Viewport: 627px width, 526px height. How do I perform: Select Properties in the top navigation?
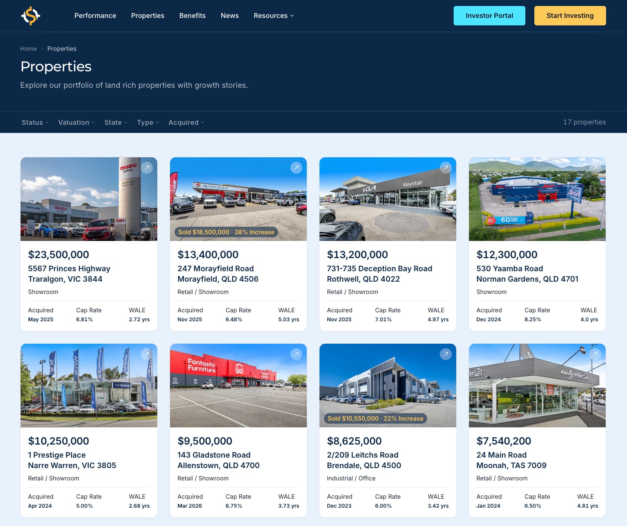coord(148,16)
